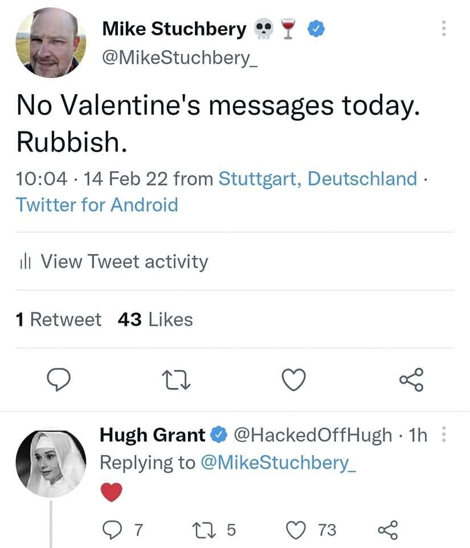
Task: Open the options menu on Hugh Grant's reply
Action: [445, 436]
